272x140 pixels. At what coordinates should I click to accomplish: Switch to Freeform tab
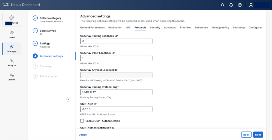(x=186, y=28)
